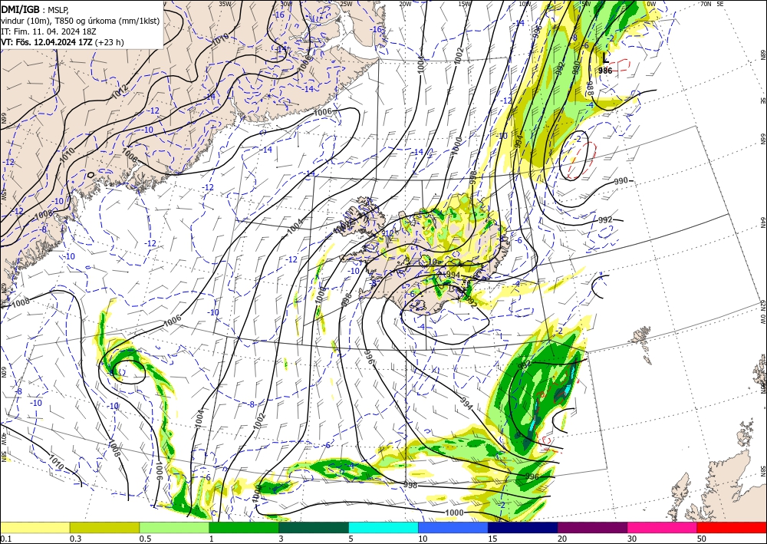Click the blue 10–15 mm legend swatch

[x=453, y=528]
